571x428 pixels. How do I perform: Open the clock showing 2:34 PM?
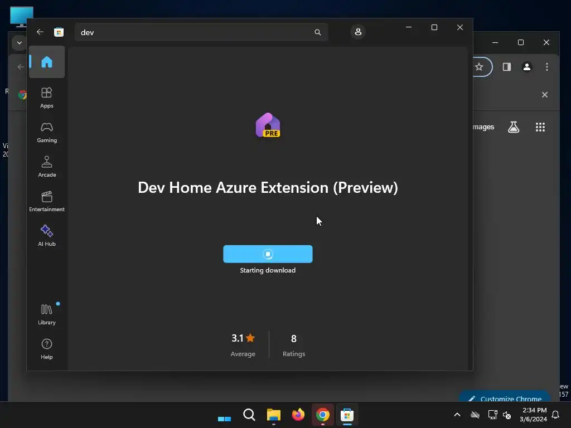pyautogui.click(x=534, y=415)
